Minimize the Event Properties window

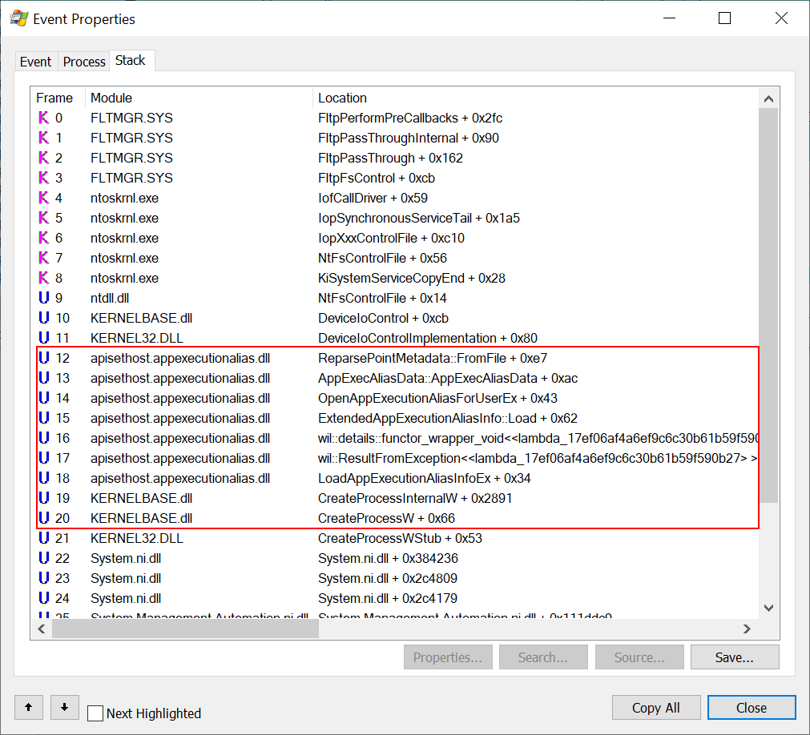click(670, 18)
